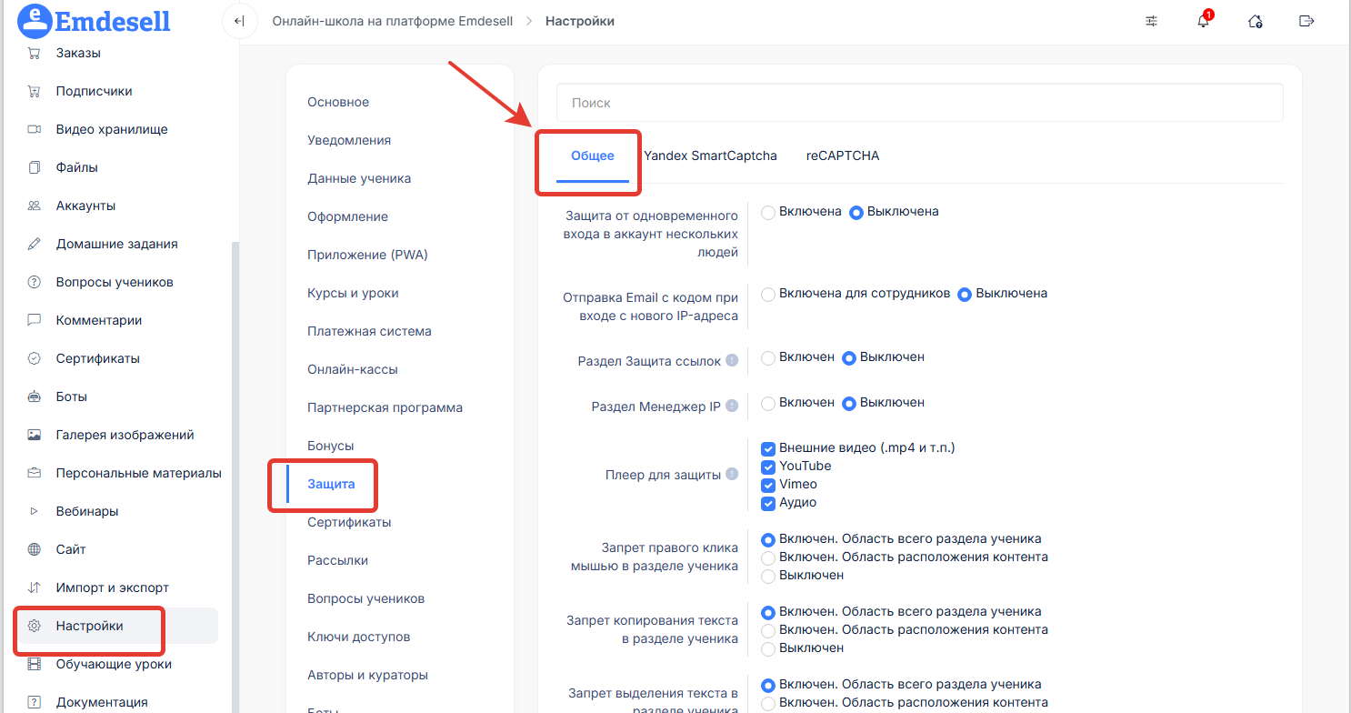The width and height of the screenshot is (1351, 713).
Task: Open Платежная система settings section
Action: coord(369,331)
